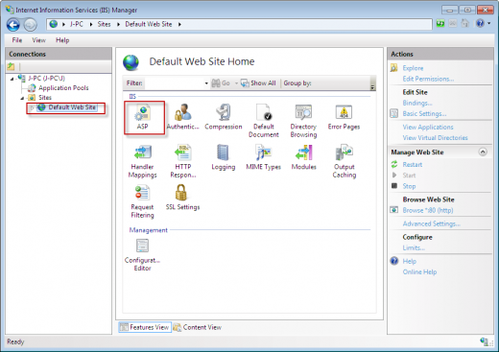Open the Logging feature
This screenshot has height=352, width=499.
click(224, 157)
